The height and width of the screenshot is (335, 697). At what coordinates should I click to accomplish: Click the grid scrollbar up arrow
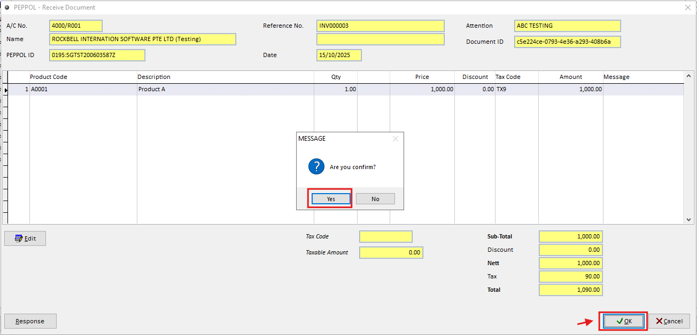(x=688, y=76)
